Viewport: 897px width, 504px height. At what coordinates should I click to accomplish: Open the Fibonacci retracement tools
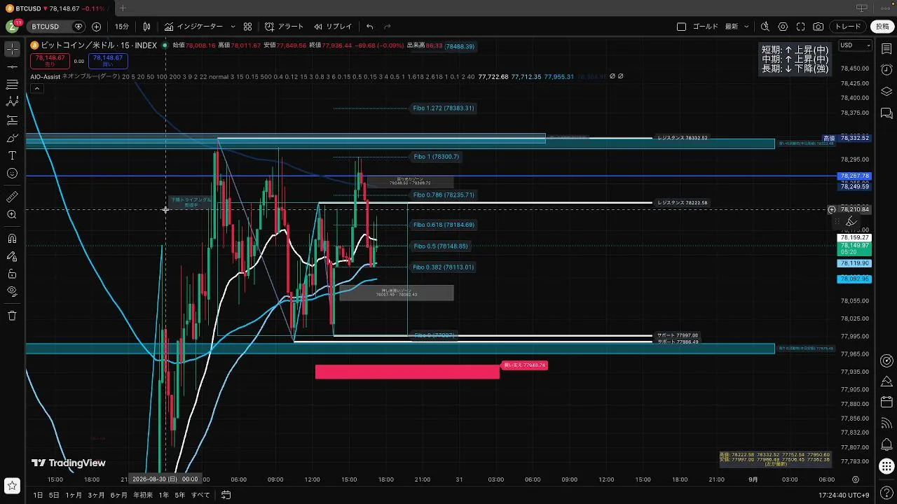(12, 84)
